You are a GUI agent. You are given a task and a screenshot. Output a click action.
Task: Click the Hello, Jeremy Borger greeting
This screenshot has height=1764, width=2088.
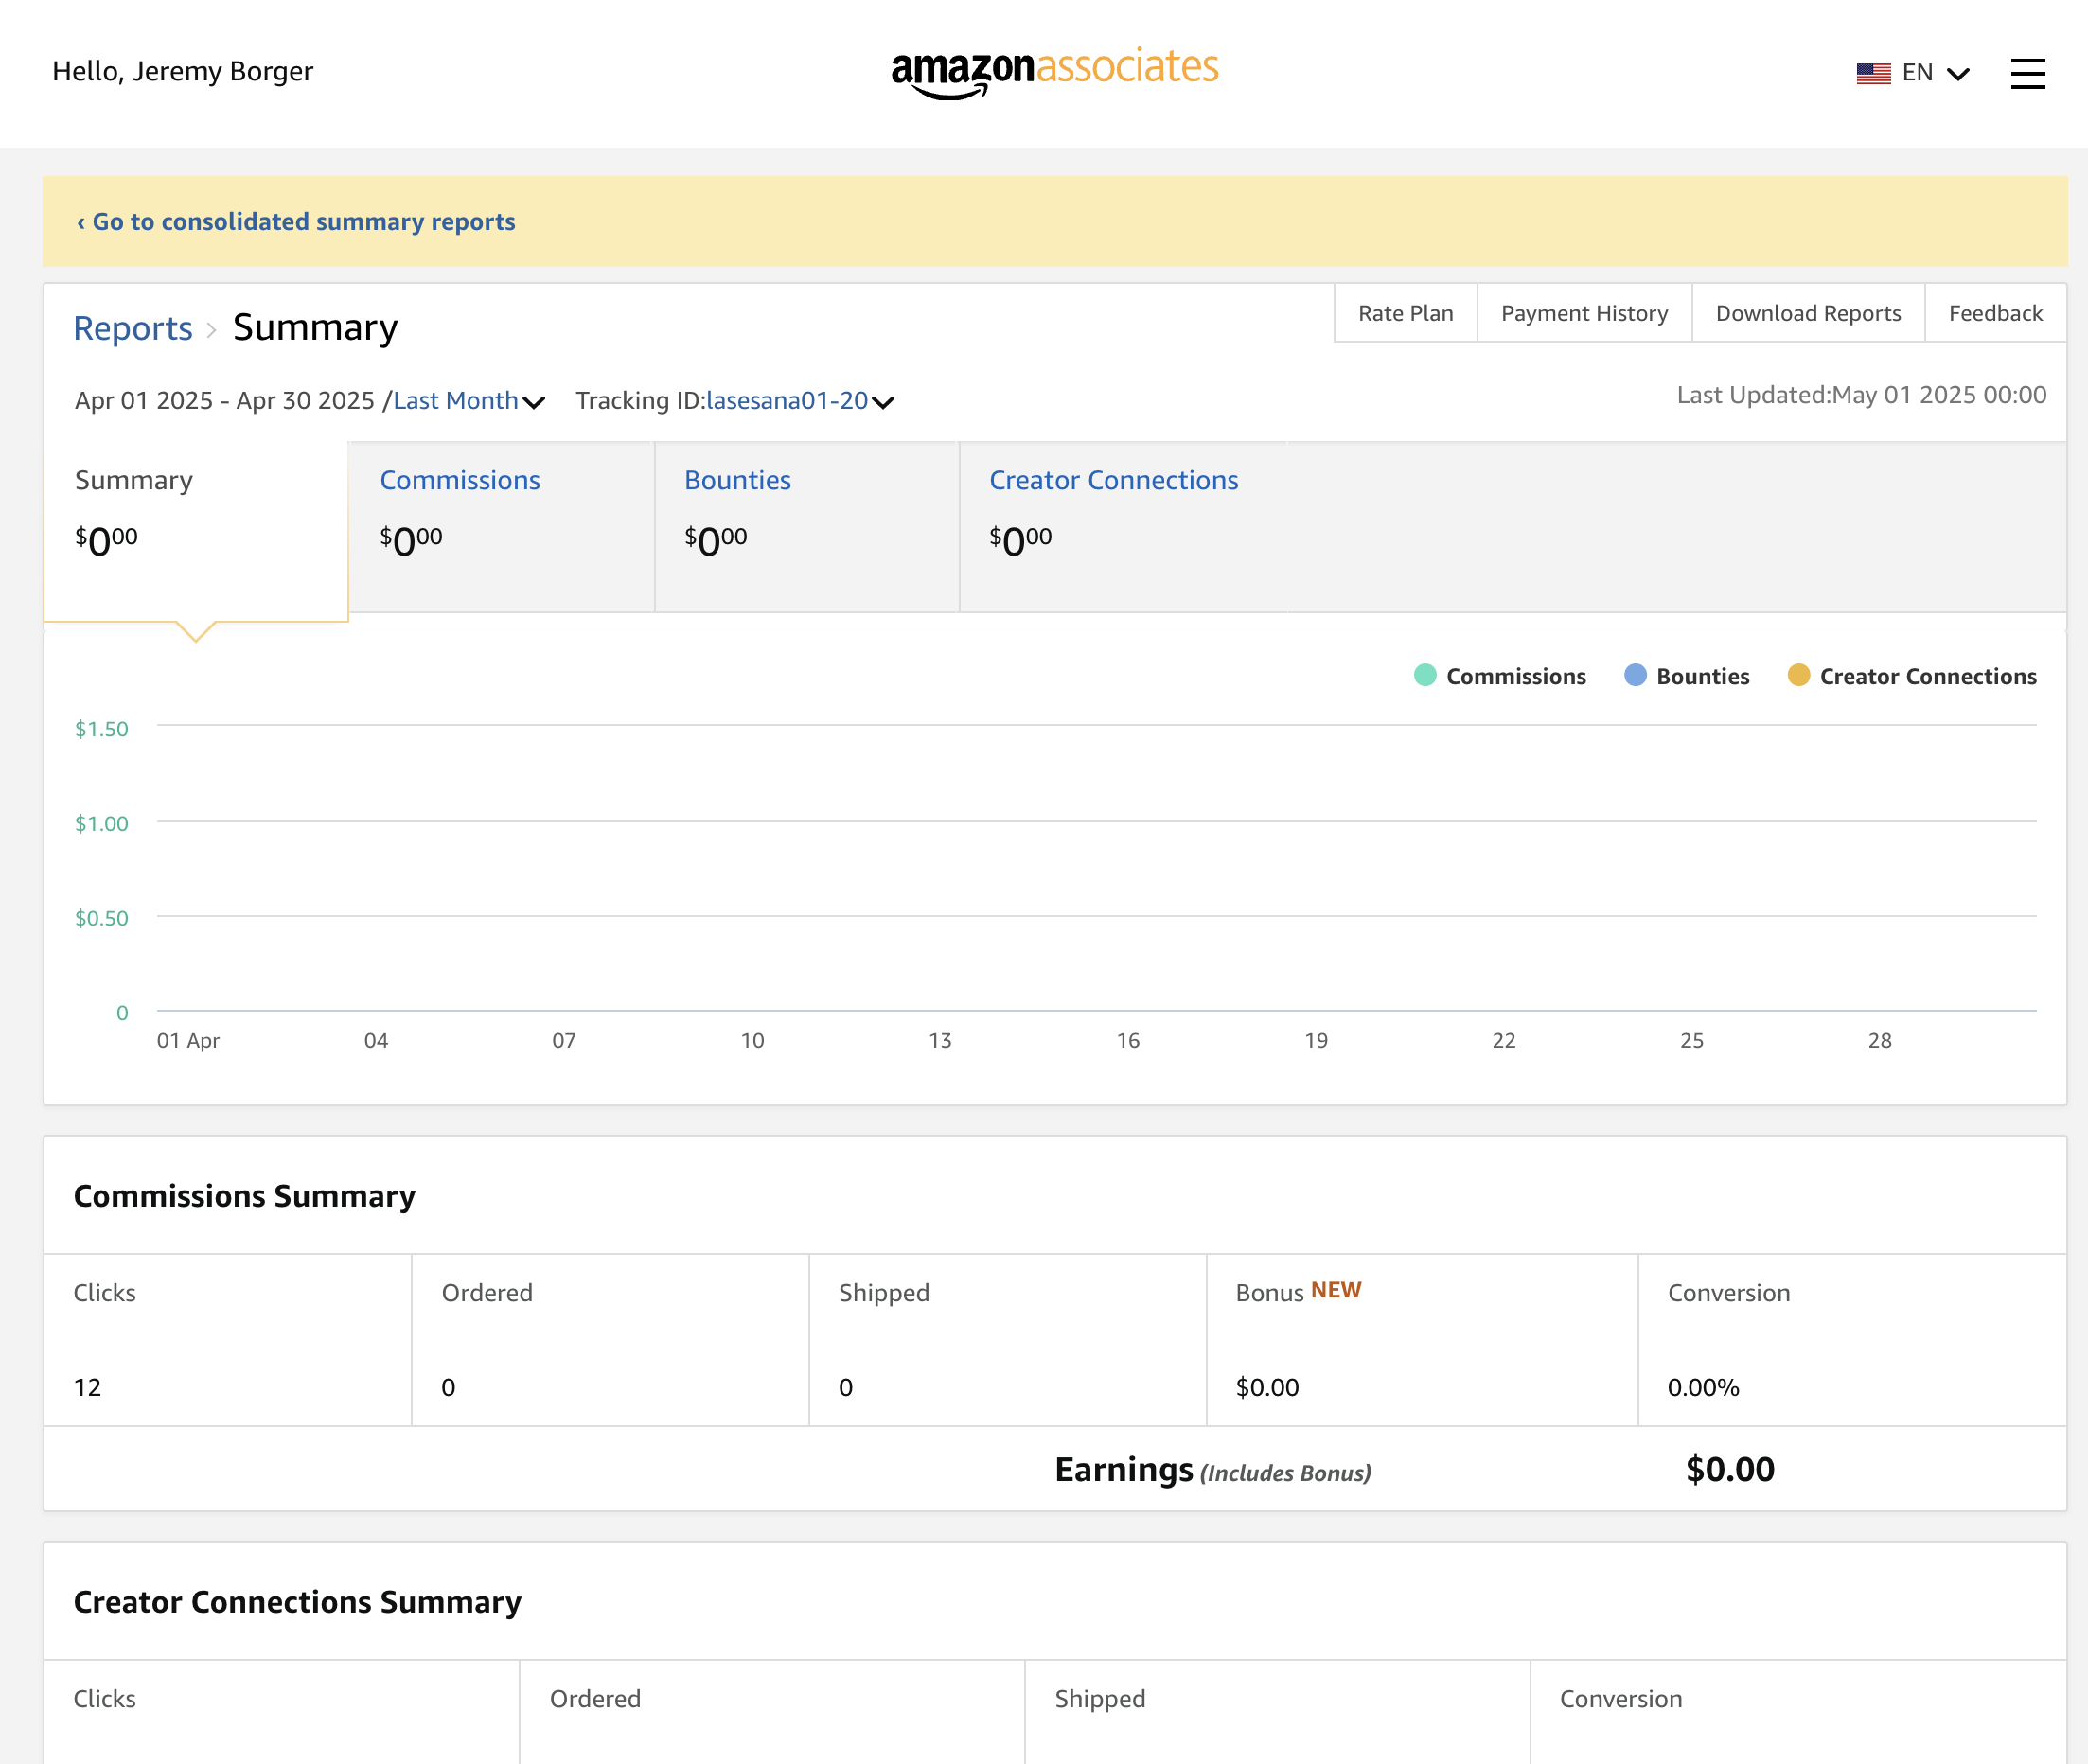pyautogui.click(x=183, y=71)
